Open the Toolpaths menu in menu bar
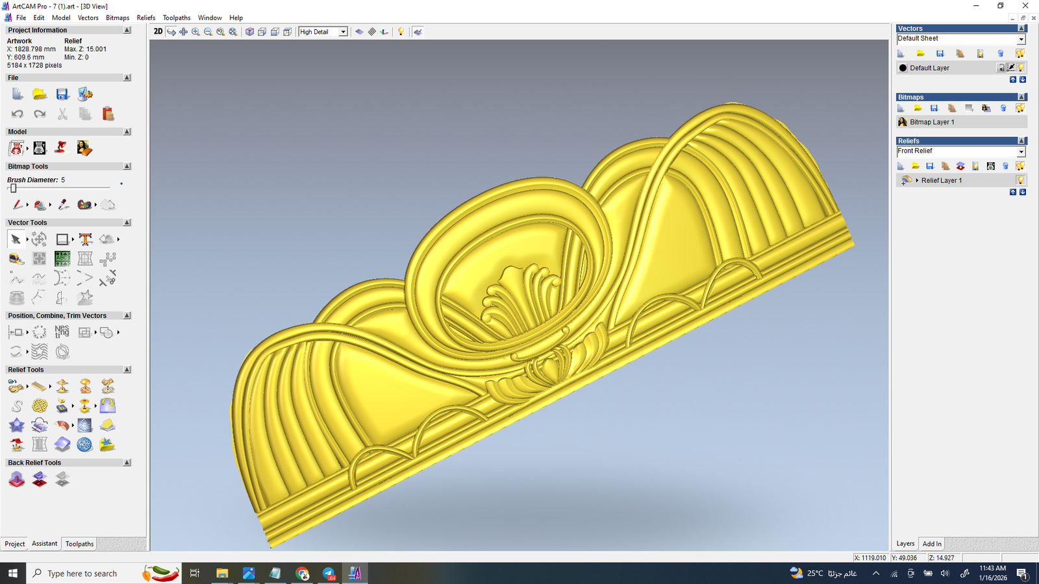 coord(176,18)
